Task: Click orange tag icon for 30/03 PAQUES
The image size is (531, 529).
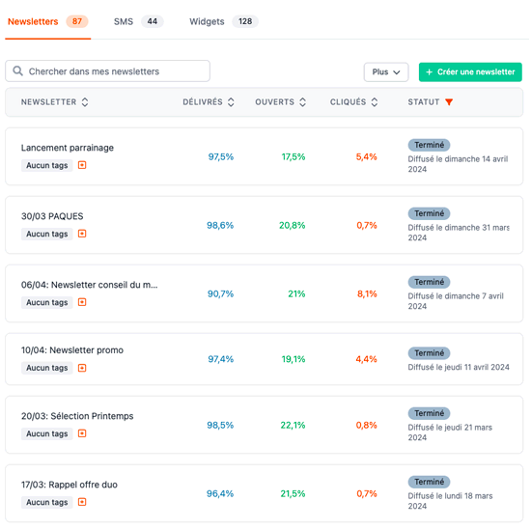Action: [82, 234]
